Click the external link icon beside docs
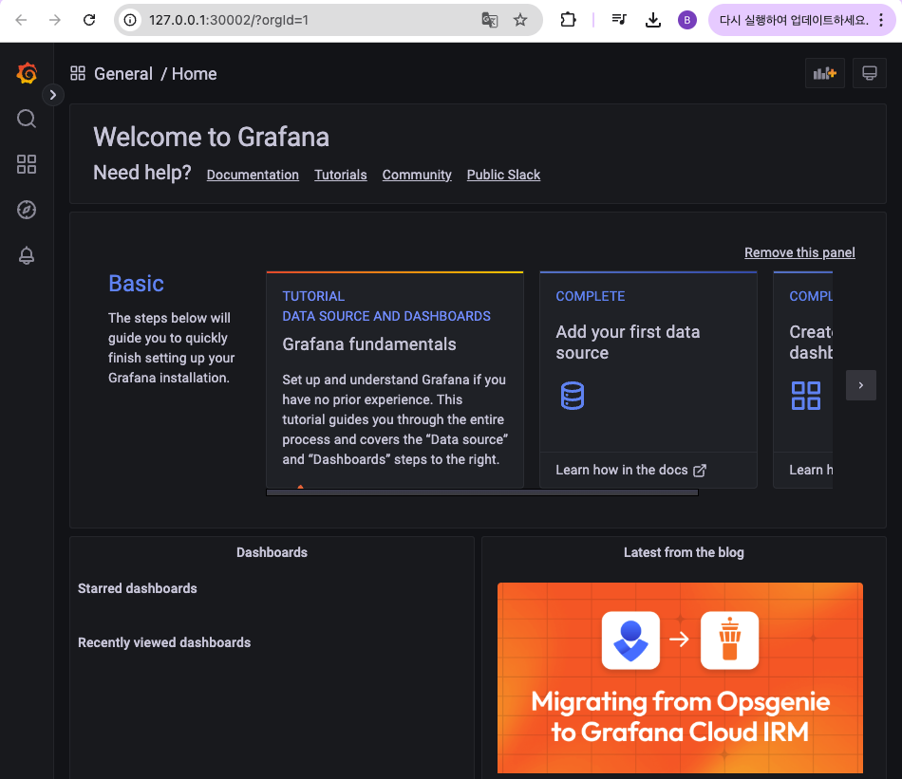The width and height of the screenshot is (902, 779). click(x=700, y=471)
